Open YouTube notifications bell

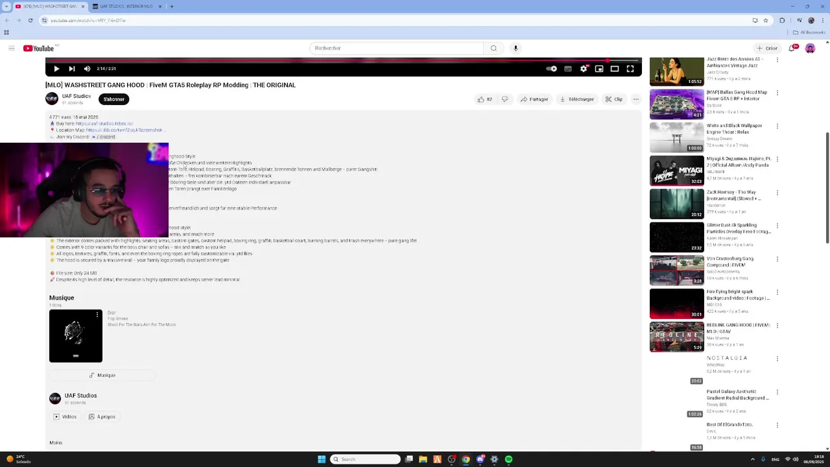tap(792, 48)
